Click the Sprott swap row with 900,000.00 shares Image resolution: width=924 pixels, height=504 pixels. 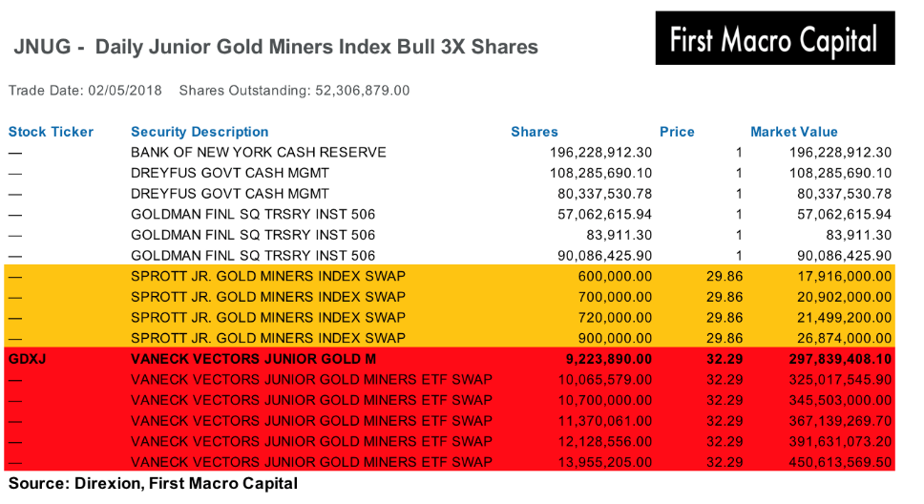[450, 338]
